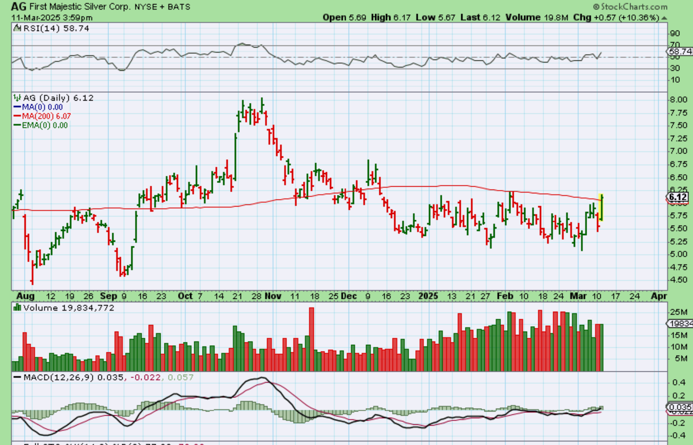Click the MACD(12,26,9) panel label
This screenshot has width=693, height=445.
(59, 377)
